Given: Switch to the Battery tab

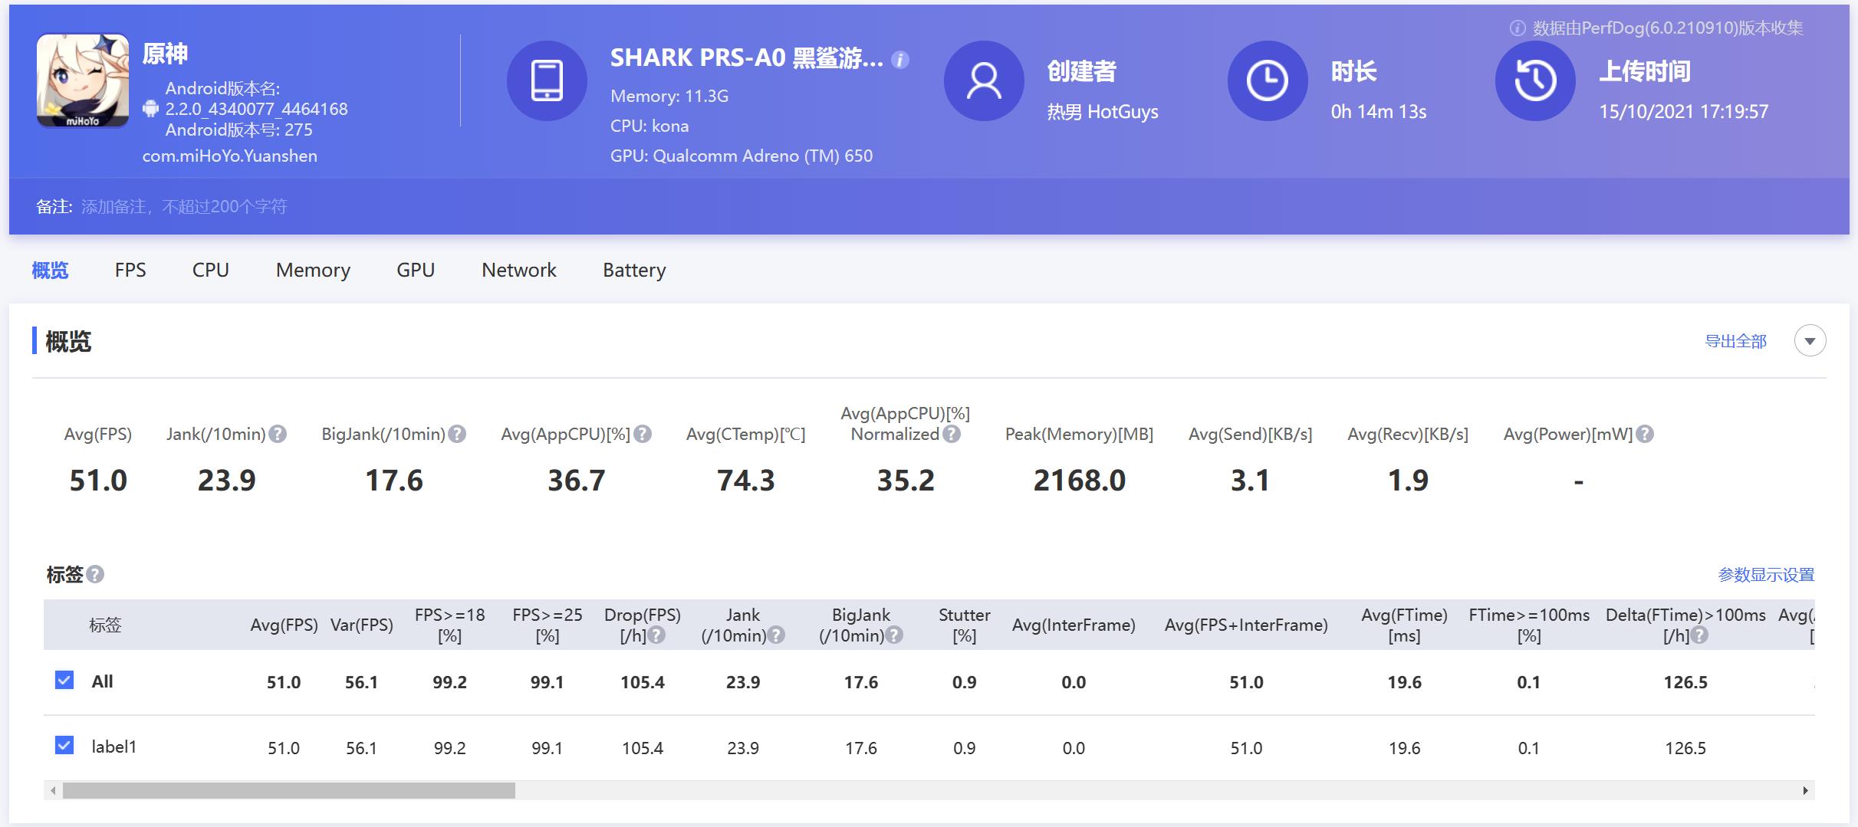Looking at the screenshot, I should click(x=634, y=271).
